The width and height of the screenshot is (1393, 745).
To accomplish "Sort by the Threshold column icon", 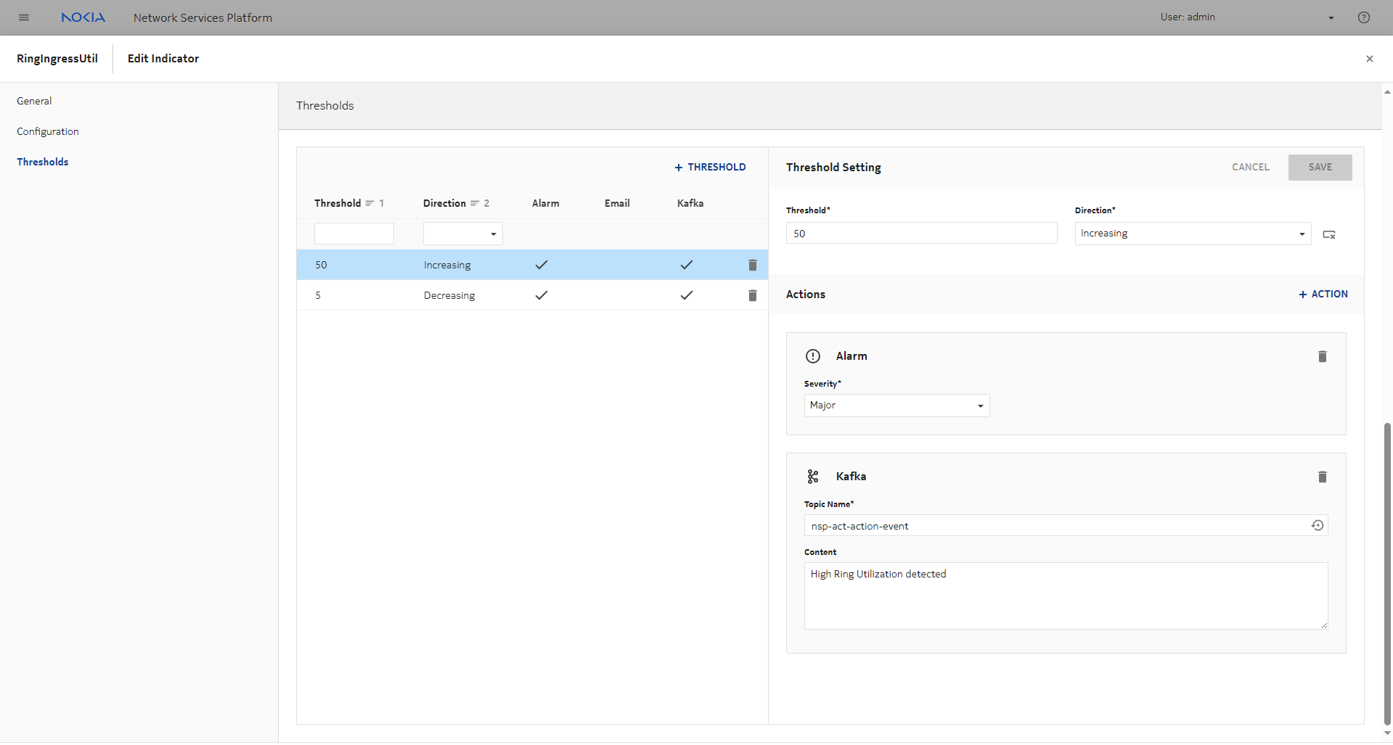I will pyautogui.click(x=369, y=203).
